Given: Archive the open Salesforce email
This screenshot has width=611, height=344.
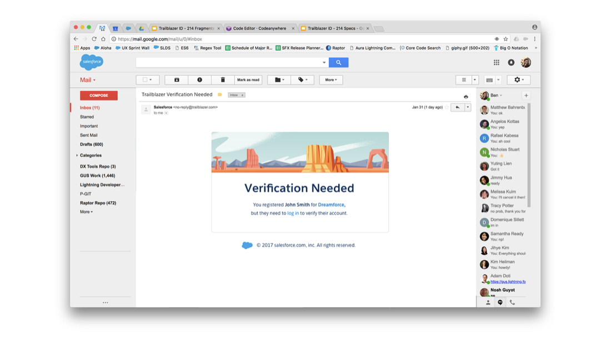Looking at the screenshot, I should tap(176, 79).
